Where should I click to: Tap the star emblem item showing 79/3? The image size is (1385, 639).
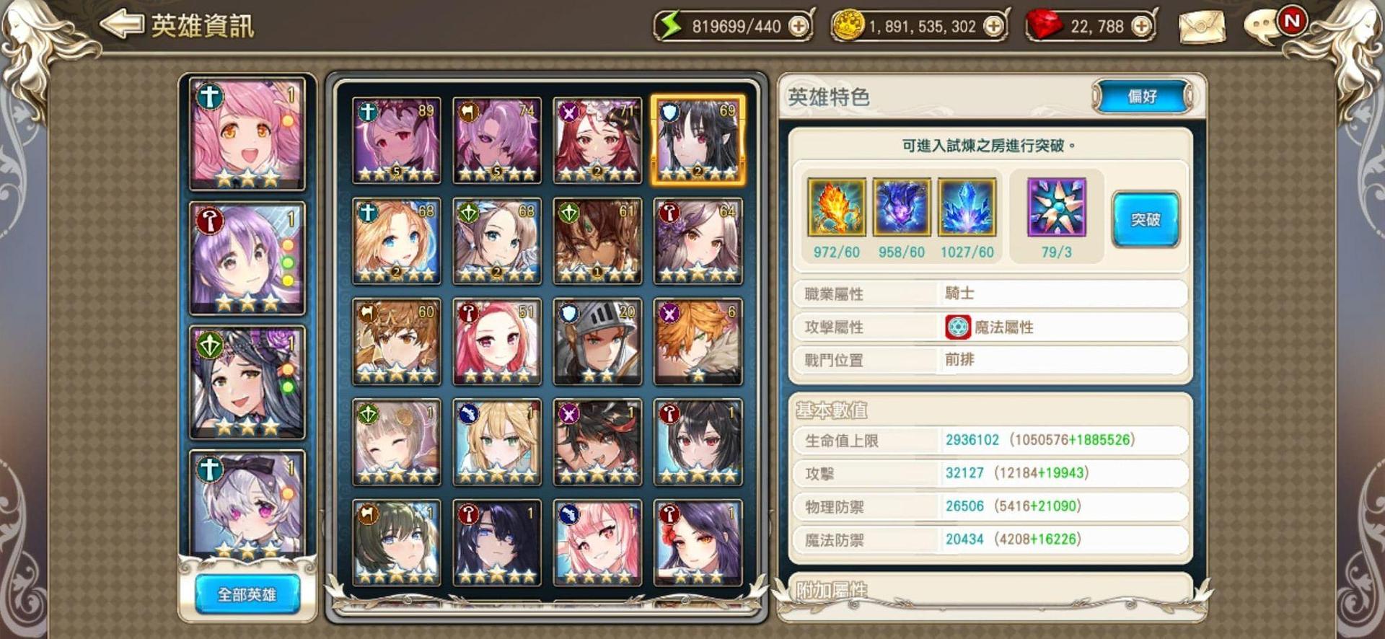pyautogui.click(x=1056, y=208)
